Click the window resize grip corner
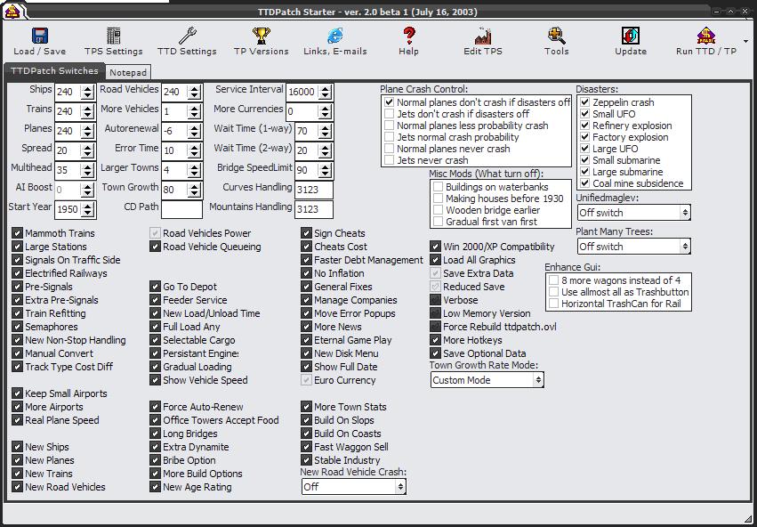 coord(748,519)
